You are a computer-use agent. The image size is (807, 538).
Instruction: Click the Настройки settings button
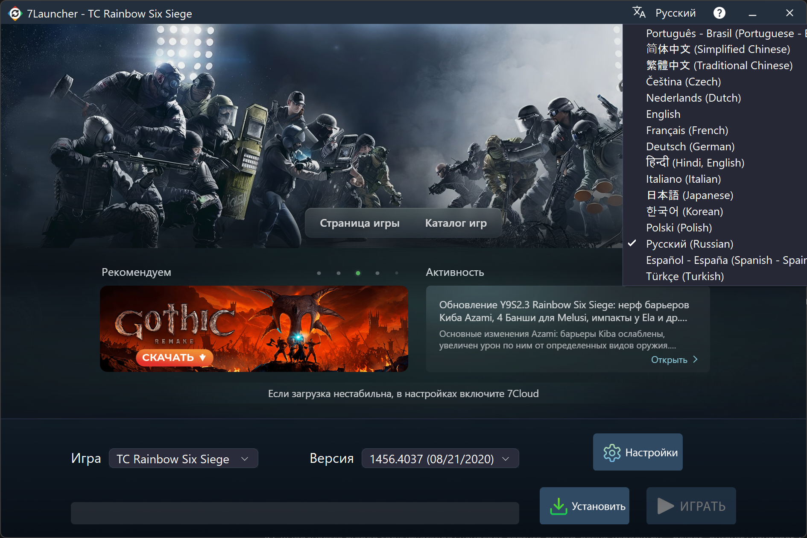point(638,453)
